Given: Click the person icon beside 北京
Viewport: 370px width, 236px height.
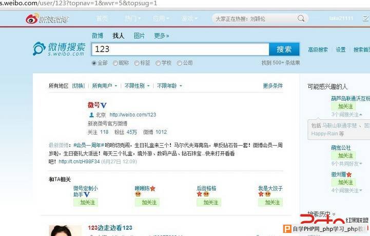Looking at the screenshot, I should (x=91, y=115).
